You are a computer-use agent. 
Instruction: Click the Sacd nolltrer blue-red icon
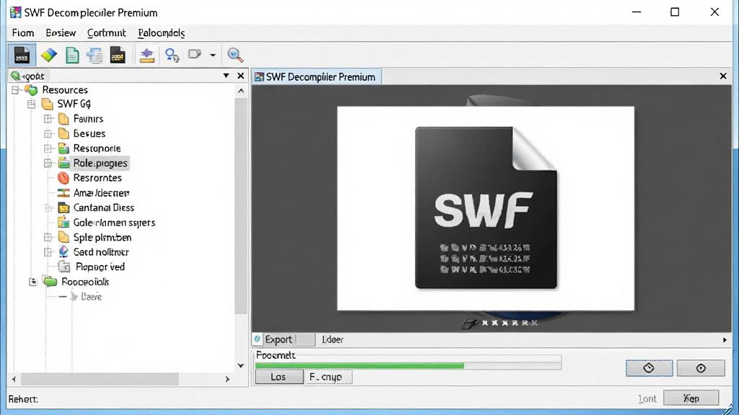pos(64,251)
